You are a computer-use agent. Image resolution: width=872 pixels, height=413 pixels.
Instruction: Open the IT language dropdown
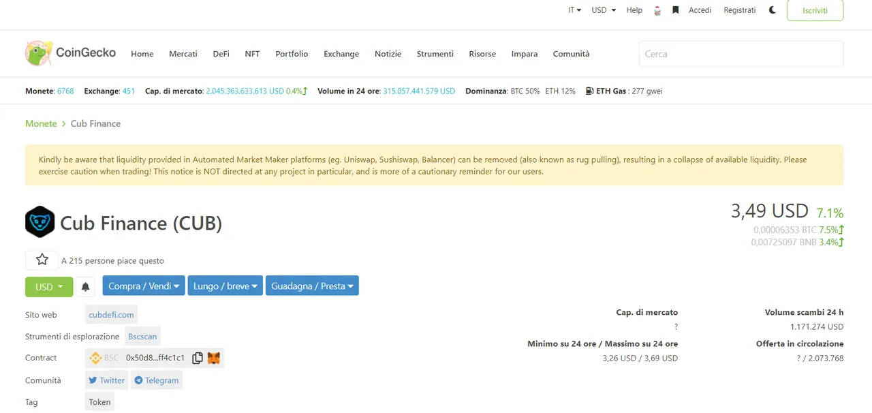click(574, 10)
